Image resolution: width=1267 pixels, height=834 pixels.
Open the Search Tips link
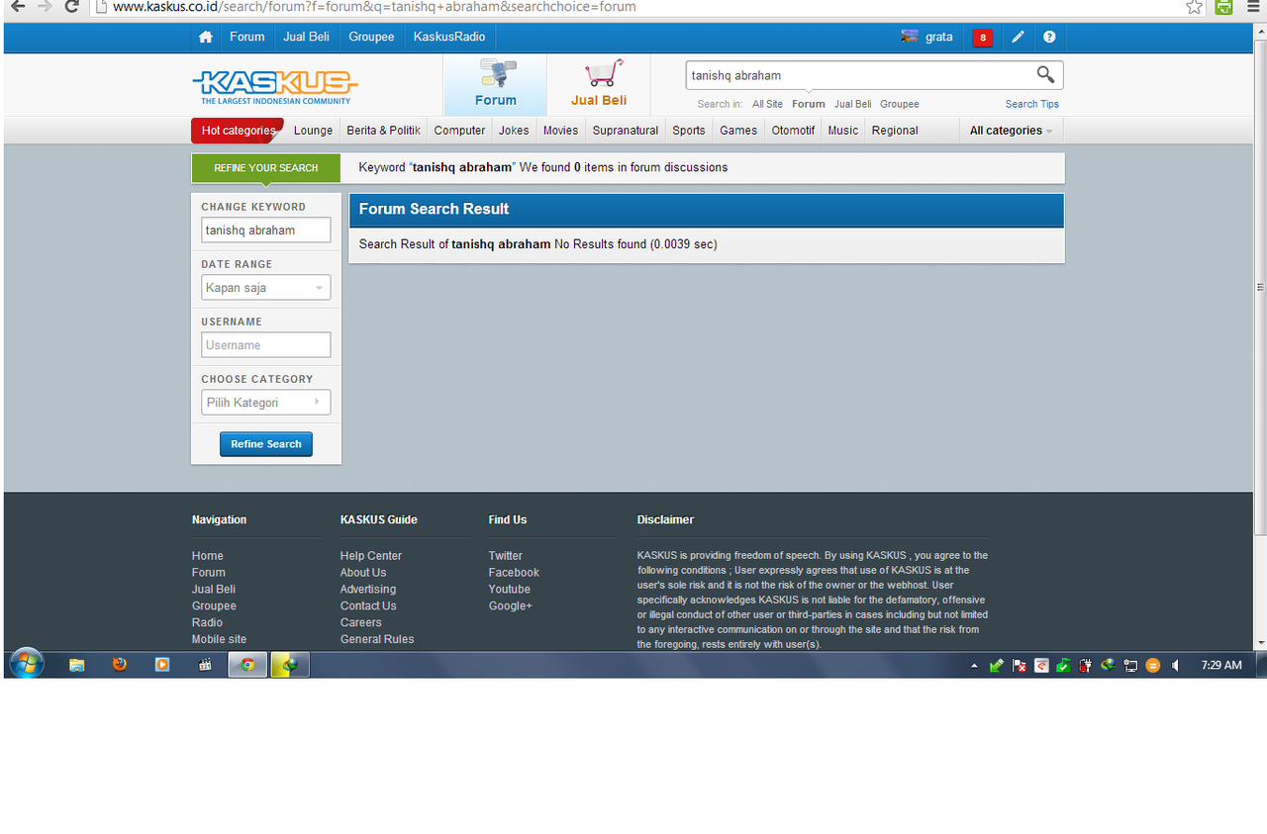[x=1032, y=104]
